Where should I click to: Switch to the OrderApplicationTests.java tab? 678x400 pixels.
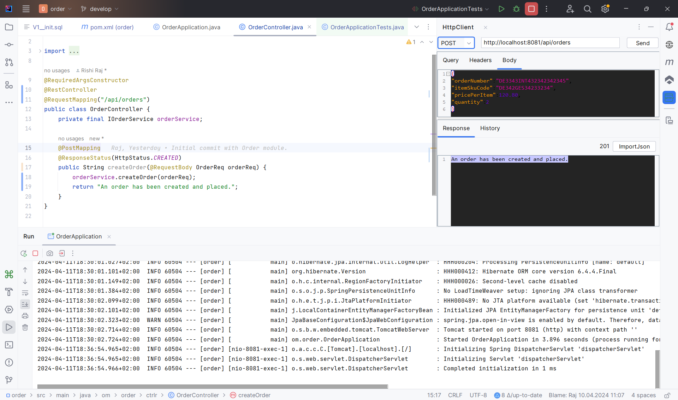point(367,27)
